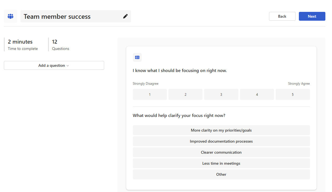Select rating 5 on the scale
Image resolution: width=332 pixels, height=192 pixels.
pos(293,94)
